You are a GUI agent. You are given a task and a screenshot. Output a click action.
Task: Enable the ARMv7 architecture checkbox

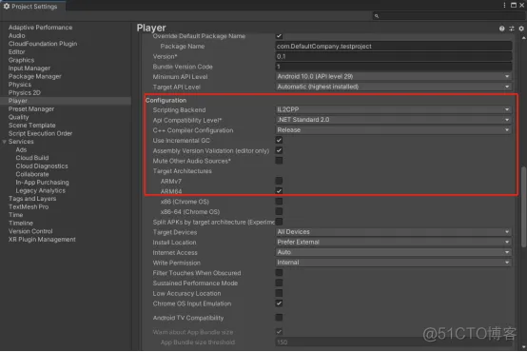pos(279,181)
